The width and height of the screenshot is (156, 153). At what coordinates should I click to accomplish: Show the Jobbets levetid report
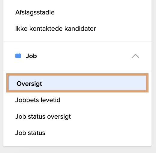point(38,100)
